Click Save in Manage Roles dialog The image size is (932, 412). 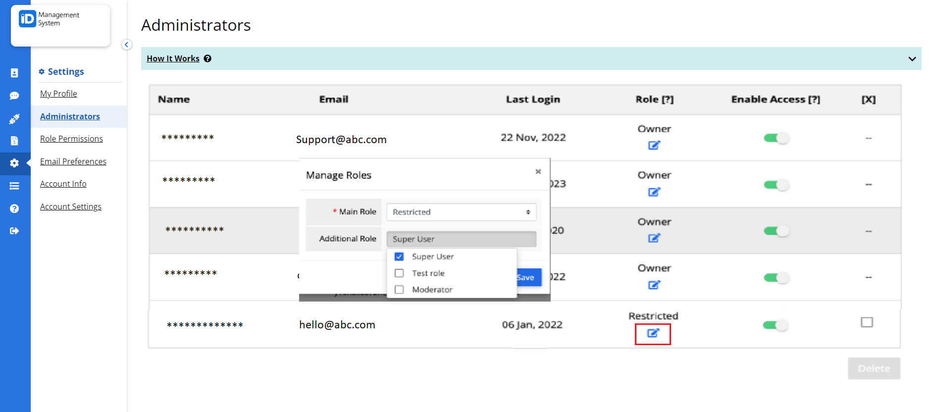(529, 277)
